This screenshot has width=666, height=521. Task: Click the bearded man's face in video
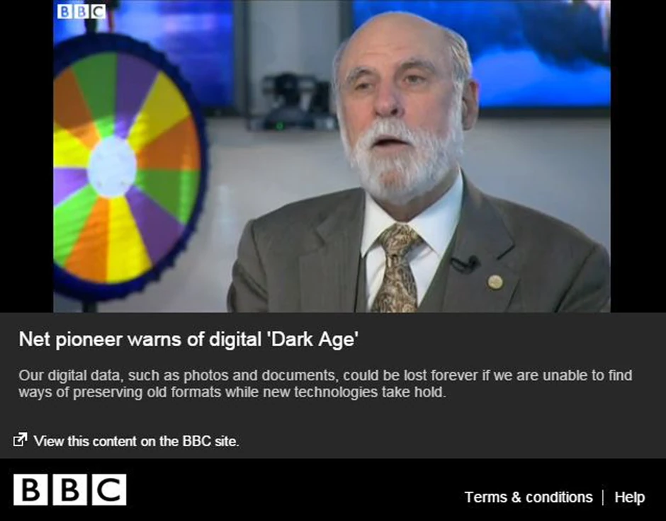402,110
